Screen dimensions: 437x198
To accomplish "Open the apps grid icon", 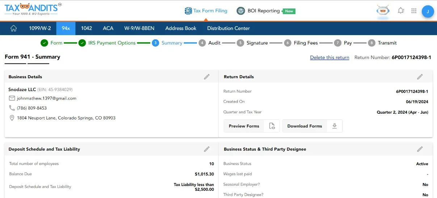I will [x=414, y=11].
